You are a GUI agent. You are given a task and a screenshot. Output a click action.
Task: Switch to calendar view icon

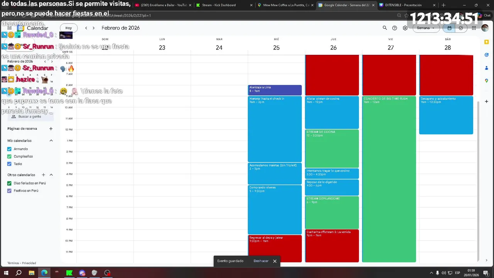(449, 28)
